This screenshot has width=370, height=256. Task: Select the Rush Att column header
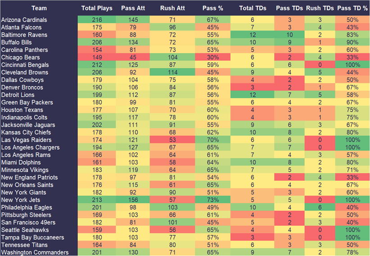(171, 8)
